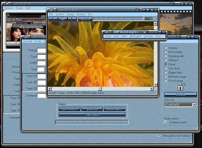This screenshot has height=148, width=202.
Task: Open the Class list STANDARD dropdown
Action: pyautogui.click(x=194, y=105)
